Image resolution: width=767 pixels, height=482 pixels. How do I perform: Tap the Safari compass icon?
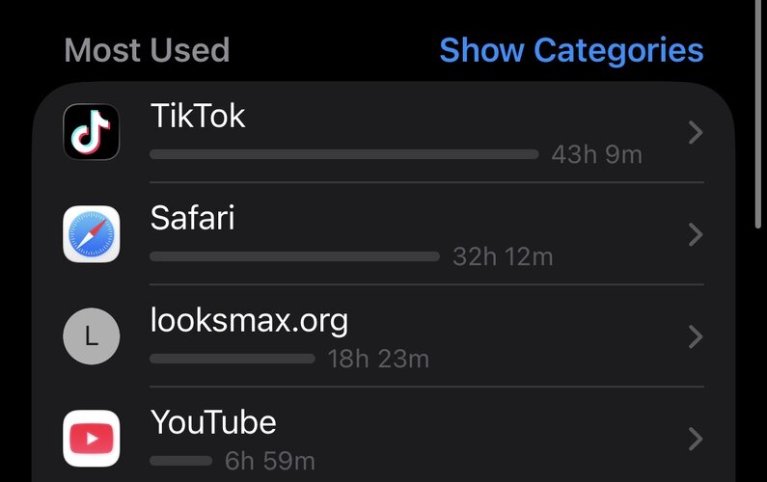[x=91, y=234]
